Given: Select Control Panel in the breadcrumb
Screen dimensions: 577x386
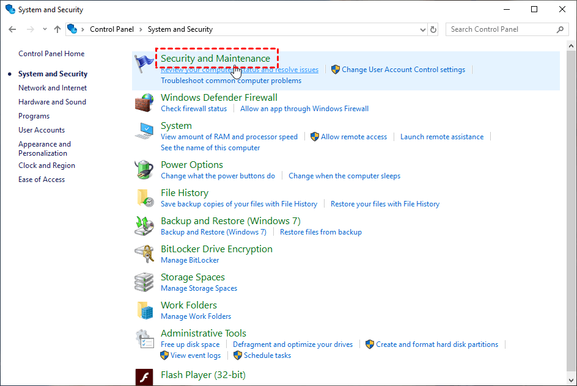Looking at the screenshot, I should (x=111, y=29).
